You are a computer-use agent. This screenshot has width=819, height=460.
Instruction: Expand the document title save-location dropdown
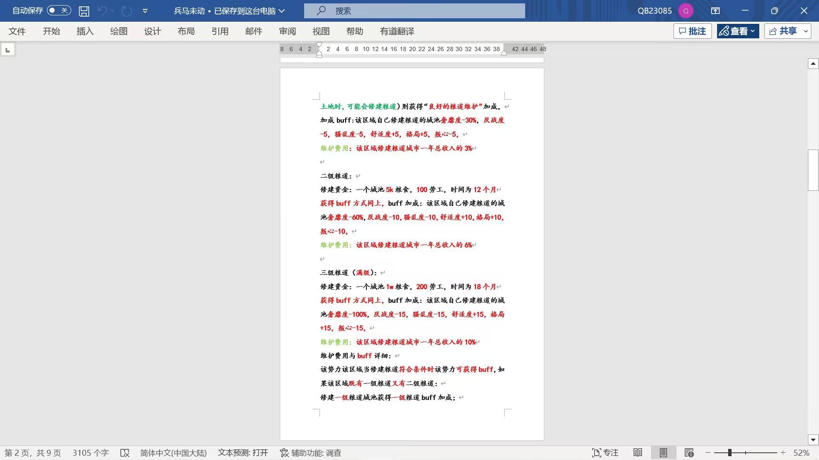282,11
